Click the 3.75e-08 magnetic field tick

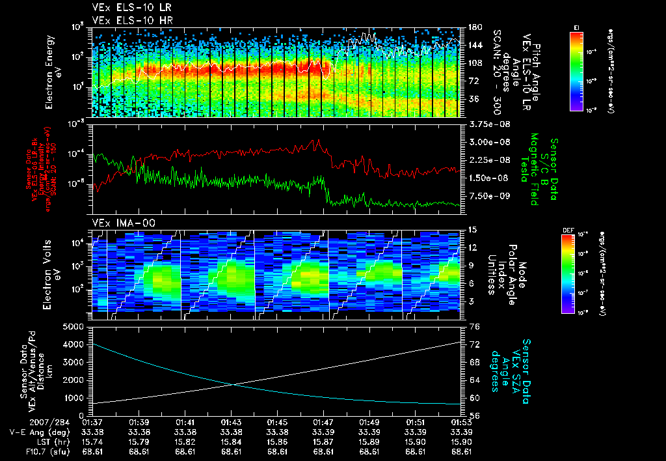[x=490, y=124]
